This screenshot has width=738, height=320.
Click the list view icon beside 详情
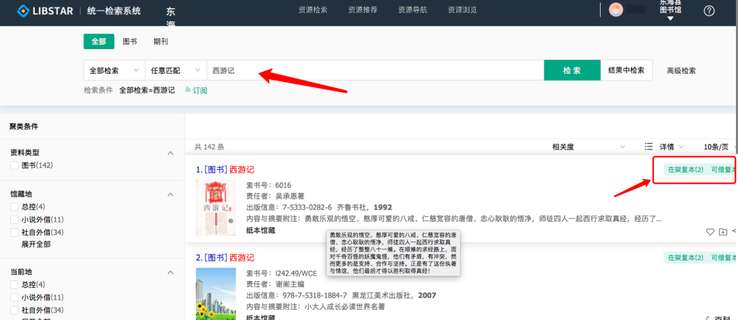(648, 147)
